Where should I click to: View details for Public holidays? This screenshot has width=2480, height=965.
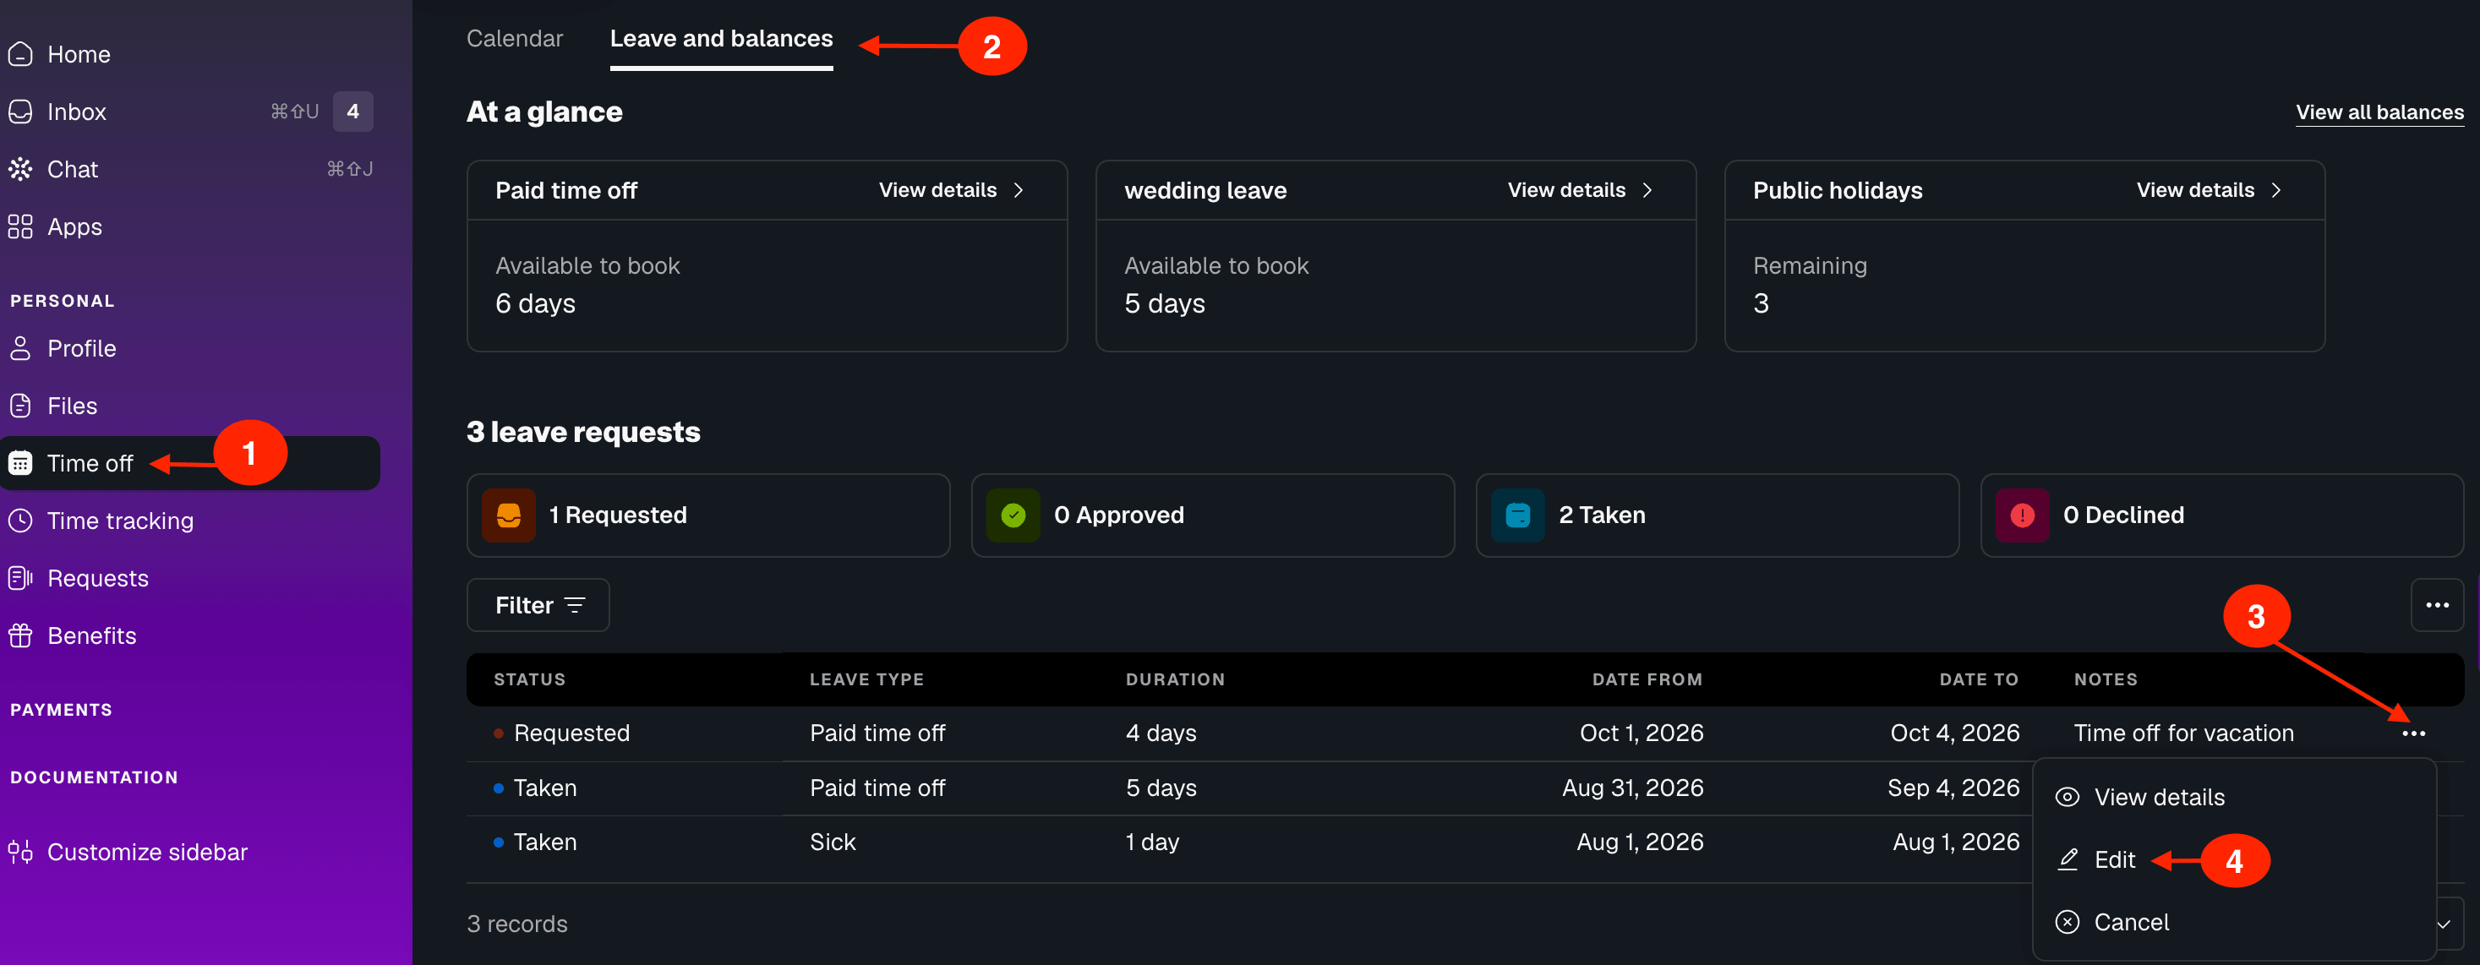coord(2209,190)
